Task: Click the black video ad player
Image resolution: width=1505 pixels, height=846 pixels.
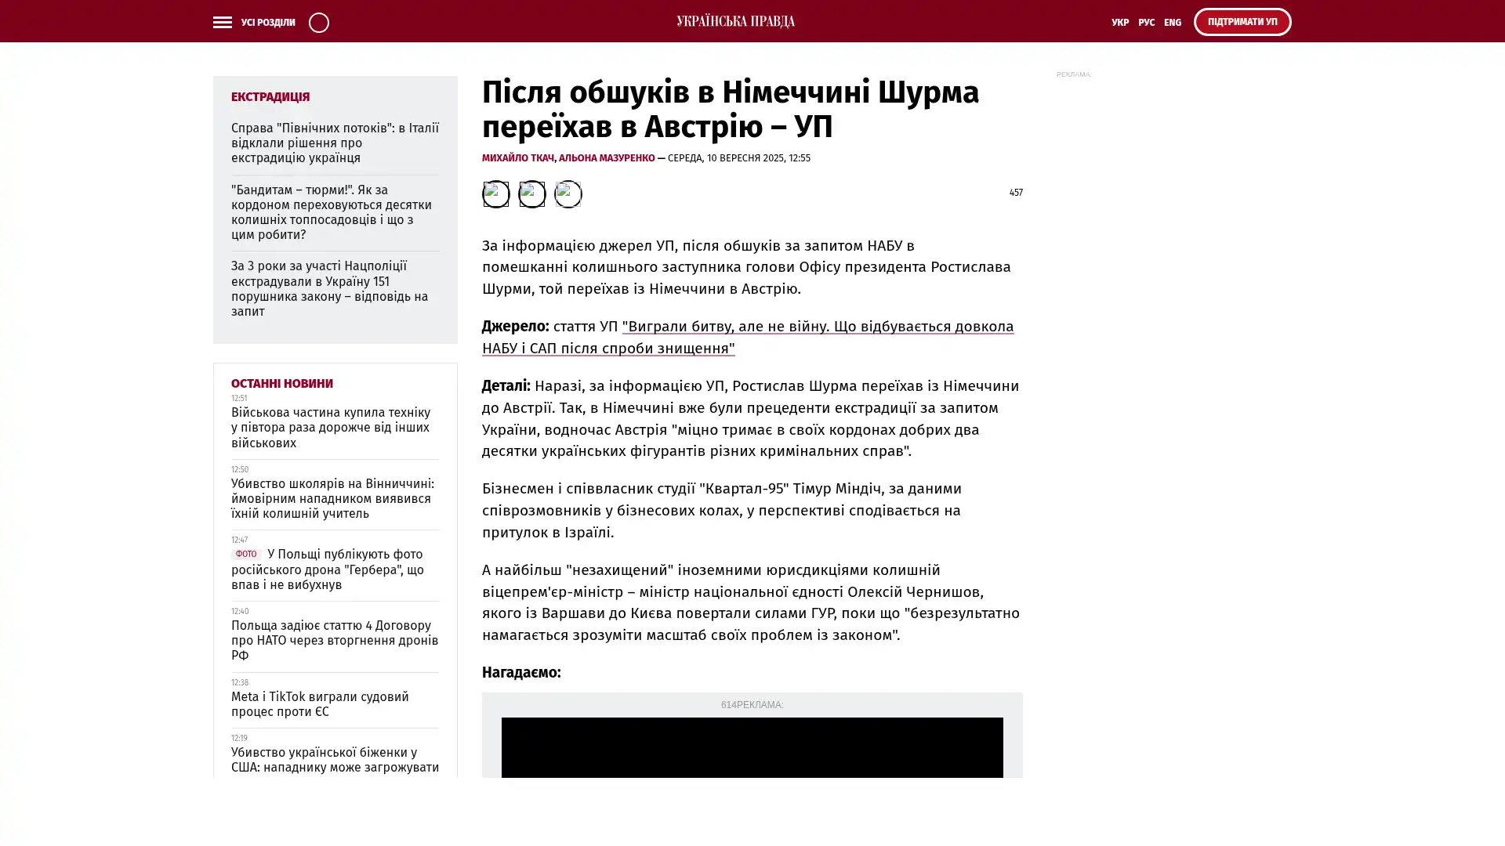Action: click(752, 748)
